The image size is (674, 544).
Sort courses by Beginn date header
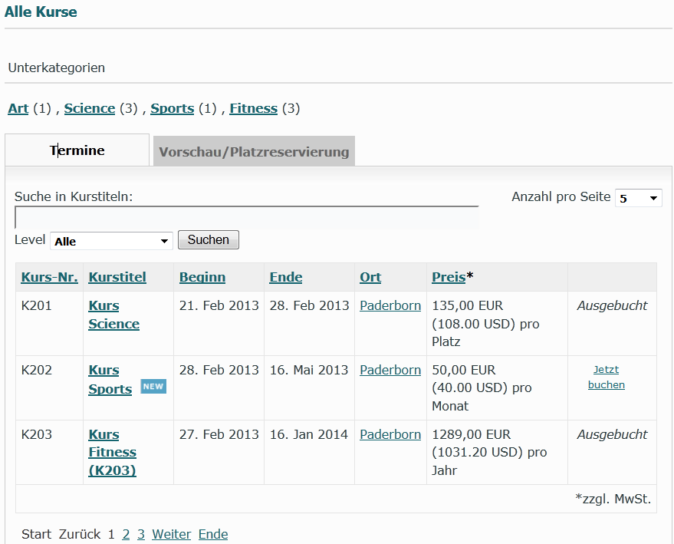(x=202, y=277)
